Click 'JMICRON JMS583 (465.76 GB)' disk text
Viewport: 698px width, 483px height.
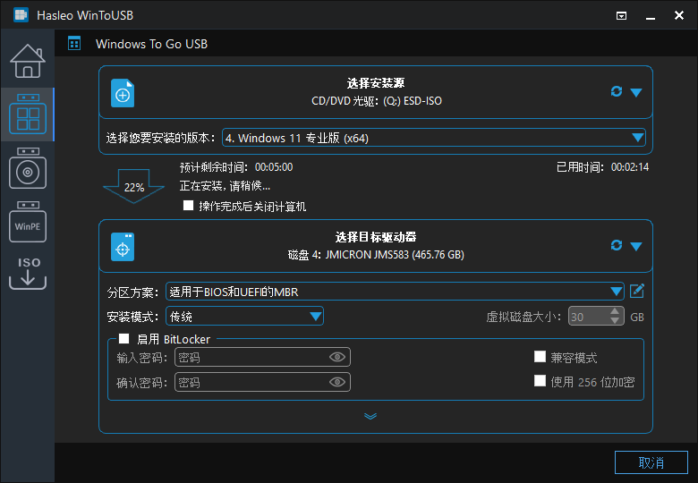click(x=395, y=255)
